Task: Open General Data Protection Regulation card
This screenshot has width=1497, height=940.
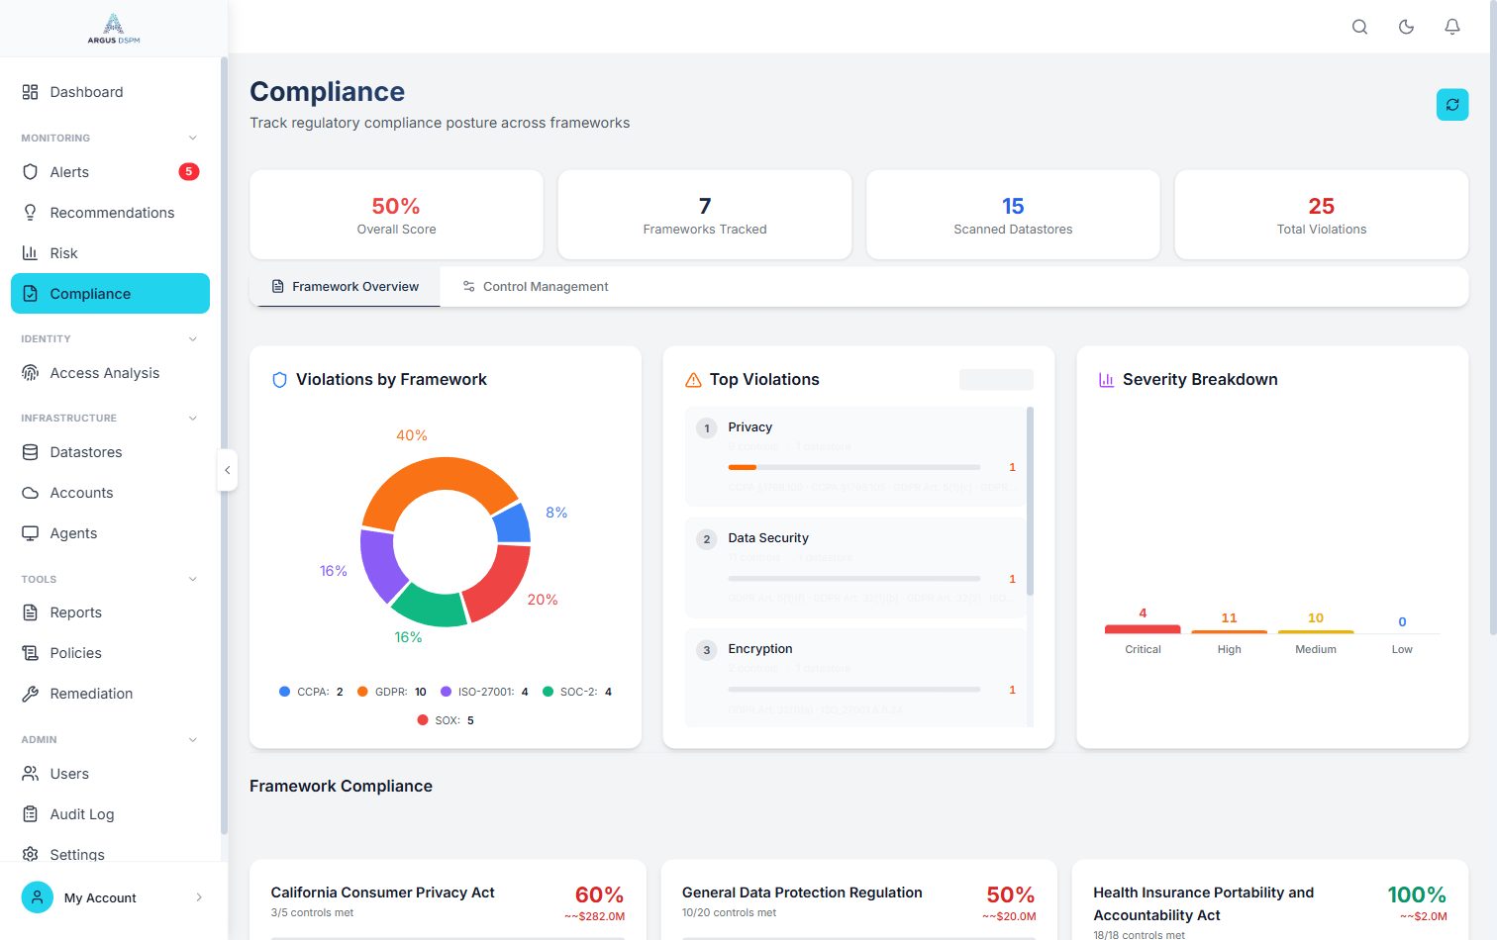Action: (x=859, y=899)
